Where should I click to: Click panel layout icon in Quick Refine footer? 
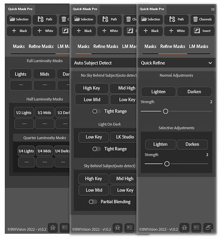coord(196,228)
